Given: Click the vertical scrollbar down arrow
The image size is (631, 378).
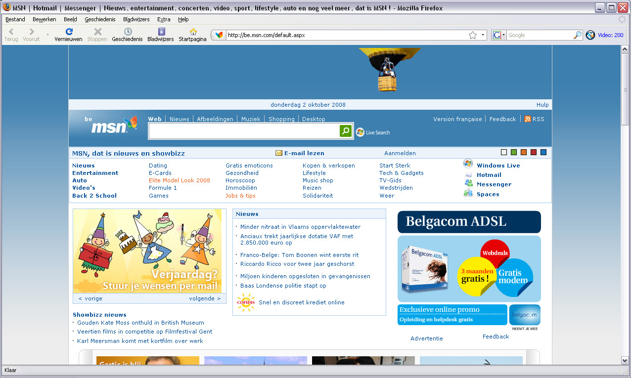Looking at the screenshot, I should tap(625, 360).
